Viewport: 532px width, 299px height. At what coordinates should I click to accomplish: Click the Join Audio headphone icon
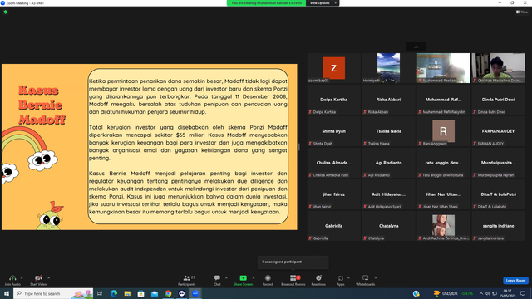[x=12, y=278]
